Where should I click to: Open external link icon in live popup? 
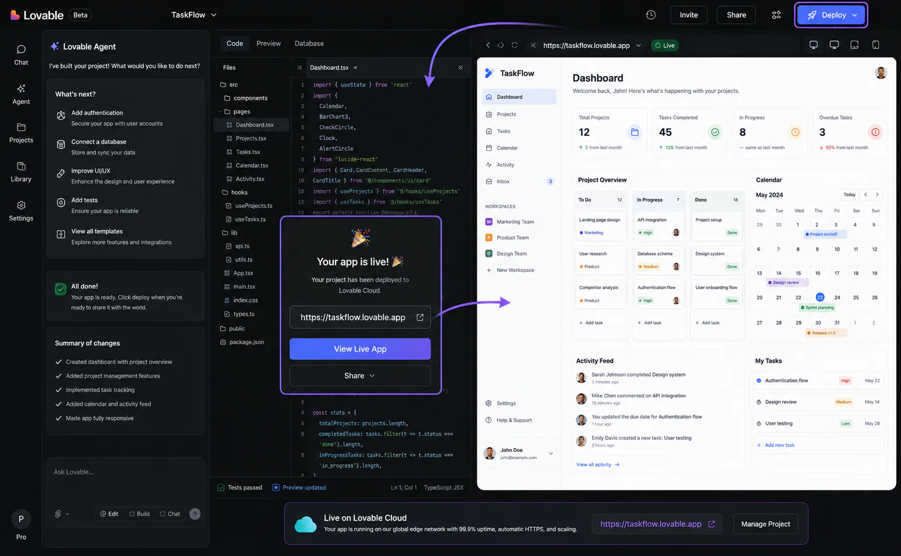pyautogui.click(x=420, y=317)
